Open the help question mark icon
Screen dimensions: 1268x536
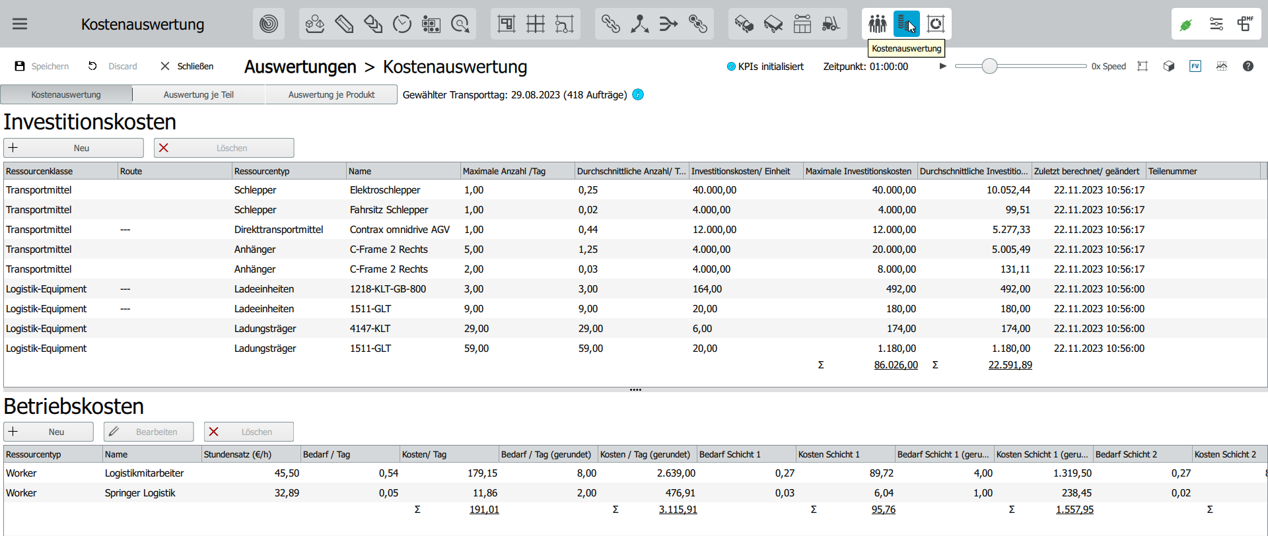(1248, 66)
